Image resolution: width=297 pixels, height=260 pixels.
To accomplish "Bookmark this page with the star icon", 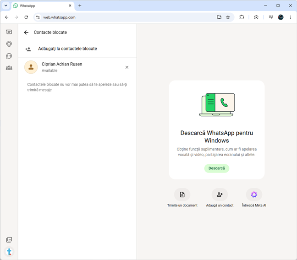I will pyautogui.click(x=228, y=17).
